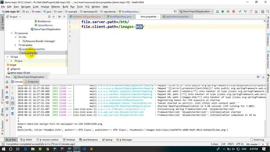270x152 pixels.
Task: Switch to the application.properties editor tab
Action: click(x=177, y=17)
